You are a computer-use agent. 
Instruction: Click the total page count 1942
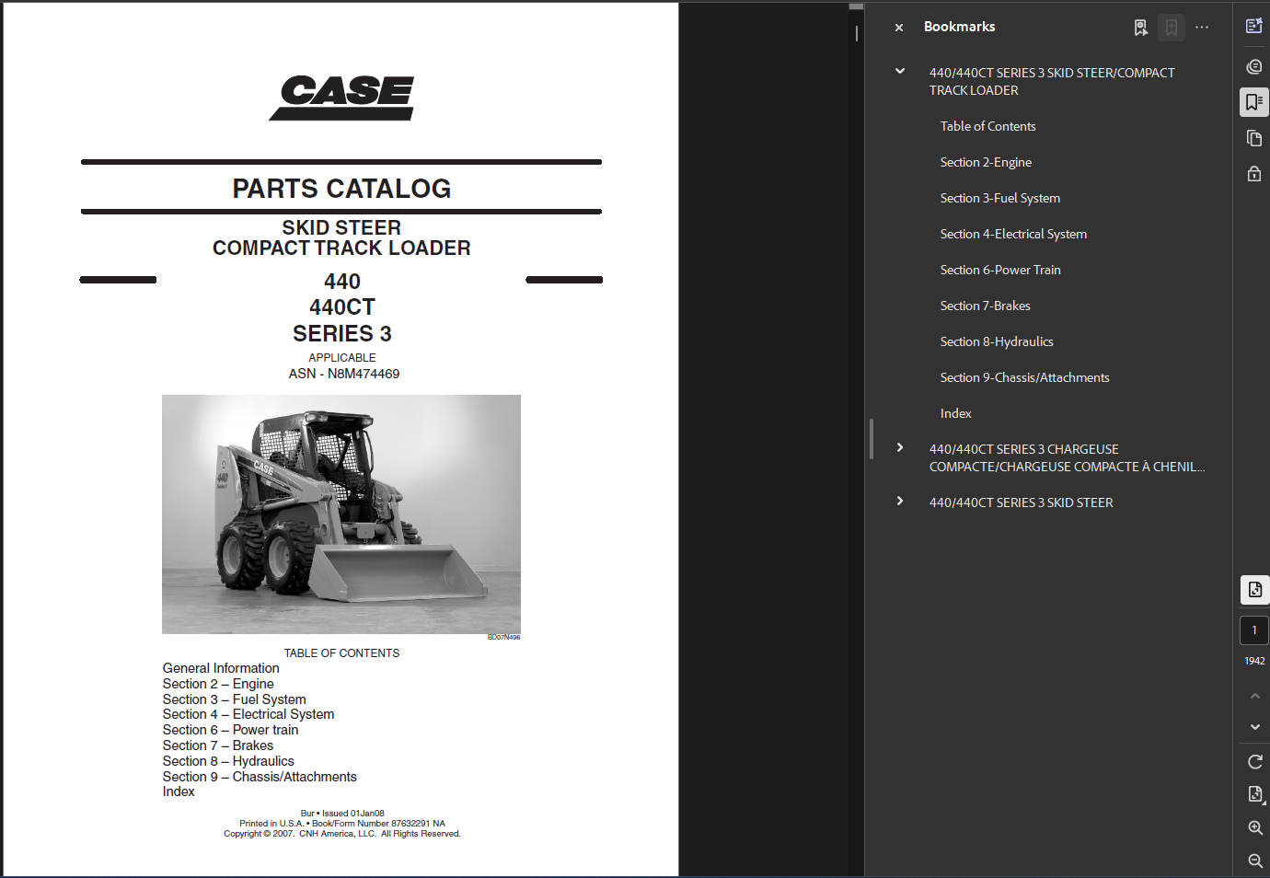[1254, 661]
